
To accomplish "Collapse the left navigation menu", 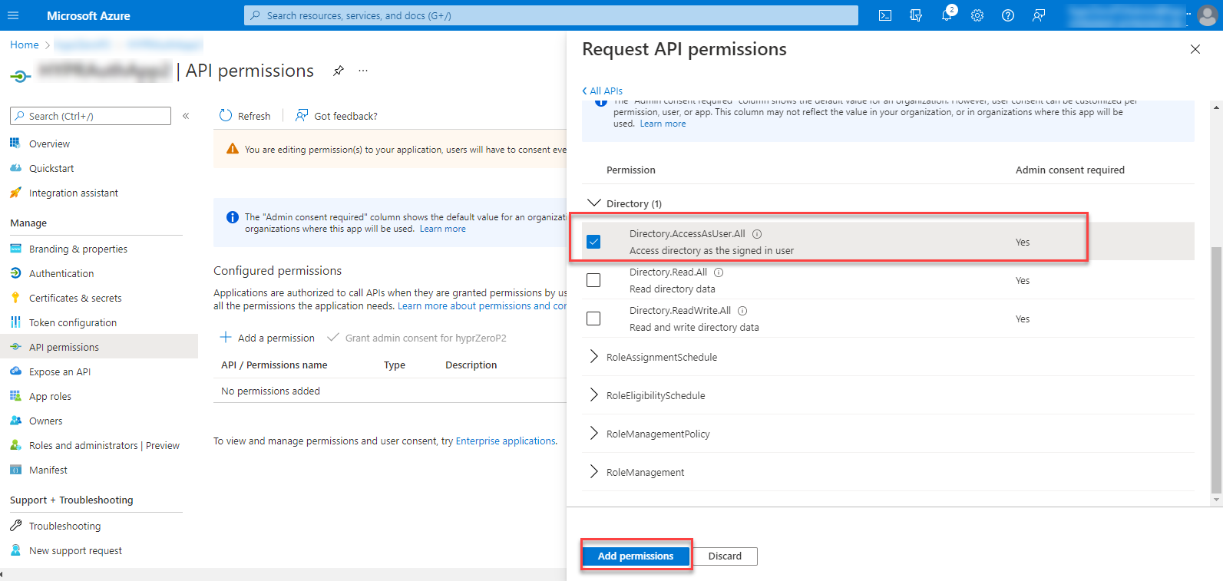I will click(186, 116).
